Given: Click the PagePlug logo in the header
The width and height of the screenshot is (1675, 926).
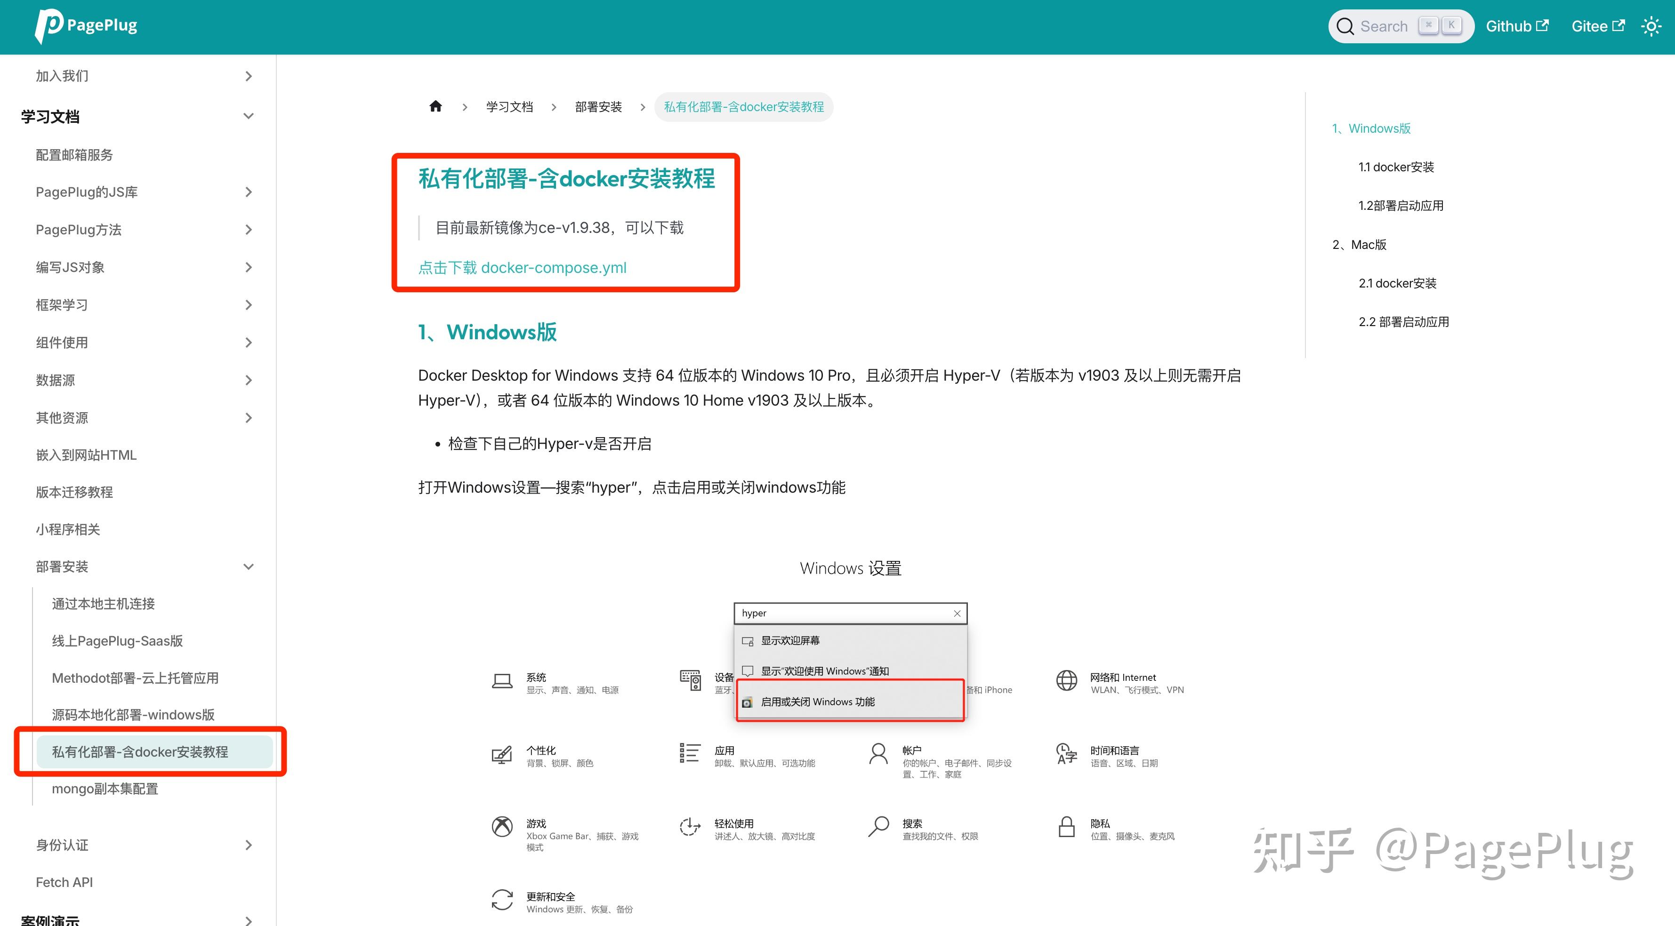Looking at the screenshot, I should pyautogui.click(x=85, y=24).
